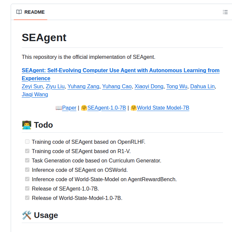Click text 'Inference code of SEAgent on OSWorld.'
The height and width of the screenshot is (232, 232).
[80, 170]
